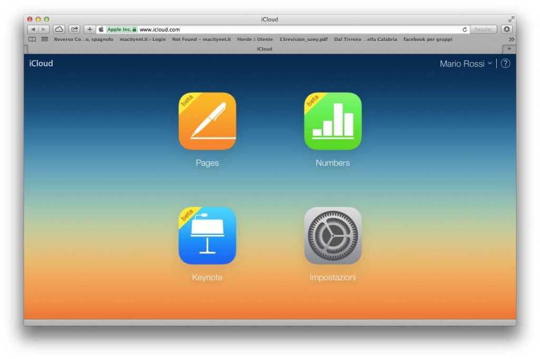Launch the Keynote beta app
540x359 pixels.
pos(207,236)
